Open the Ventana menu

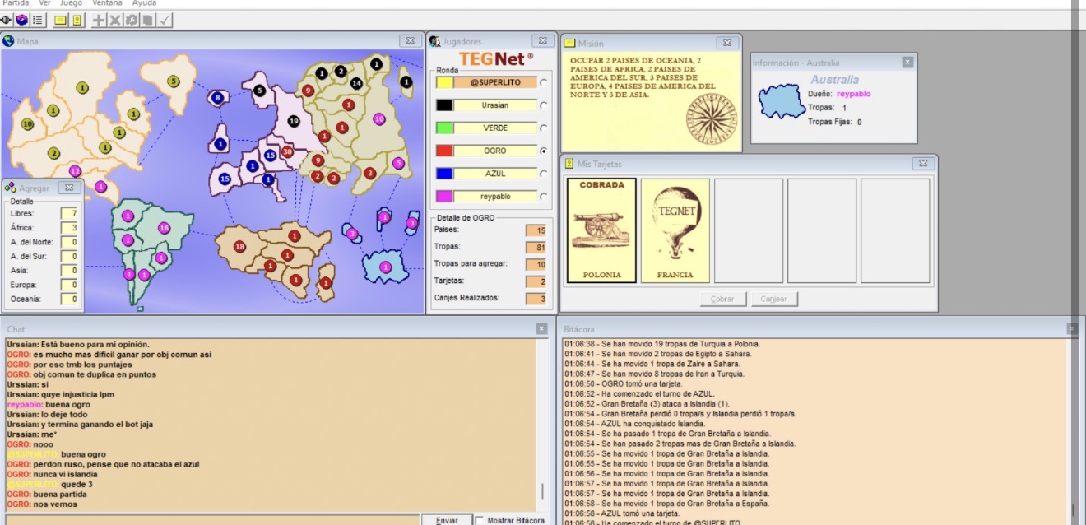107,3
